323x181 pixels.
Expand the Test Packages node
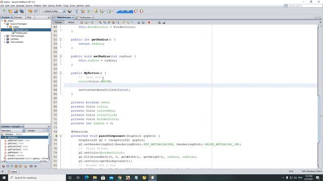click(x=5, y=36)
